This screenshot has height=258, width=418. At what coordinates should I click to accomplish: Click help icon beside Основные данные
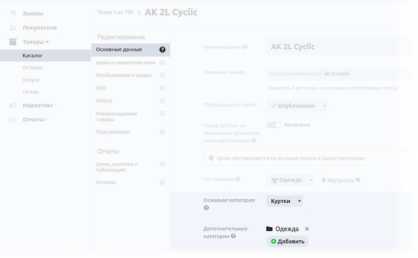tap(163, 50)
